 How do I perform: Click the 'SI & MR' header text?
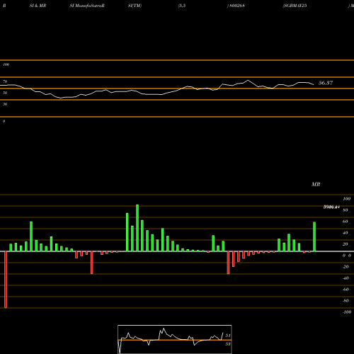(x=38, y=6)
